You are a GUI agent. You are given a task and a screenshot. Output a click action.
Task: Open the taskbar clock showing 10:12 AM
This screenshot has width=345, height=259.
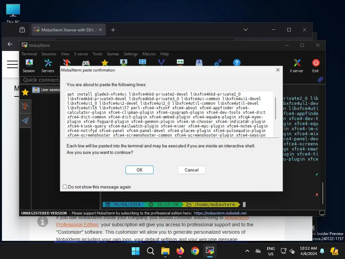(308, 251)
